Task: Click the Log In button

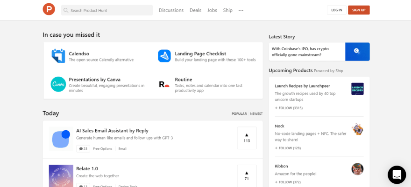Action: click(337, 10)
